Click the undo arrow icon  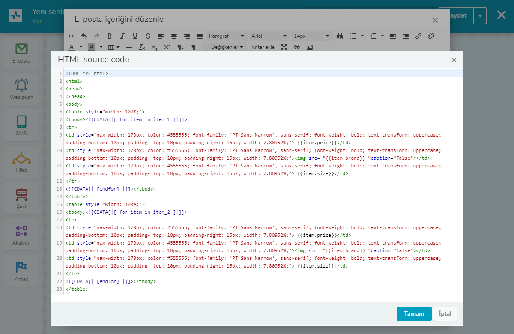click(84, 36)
